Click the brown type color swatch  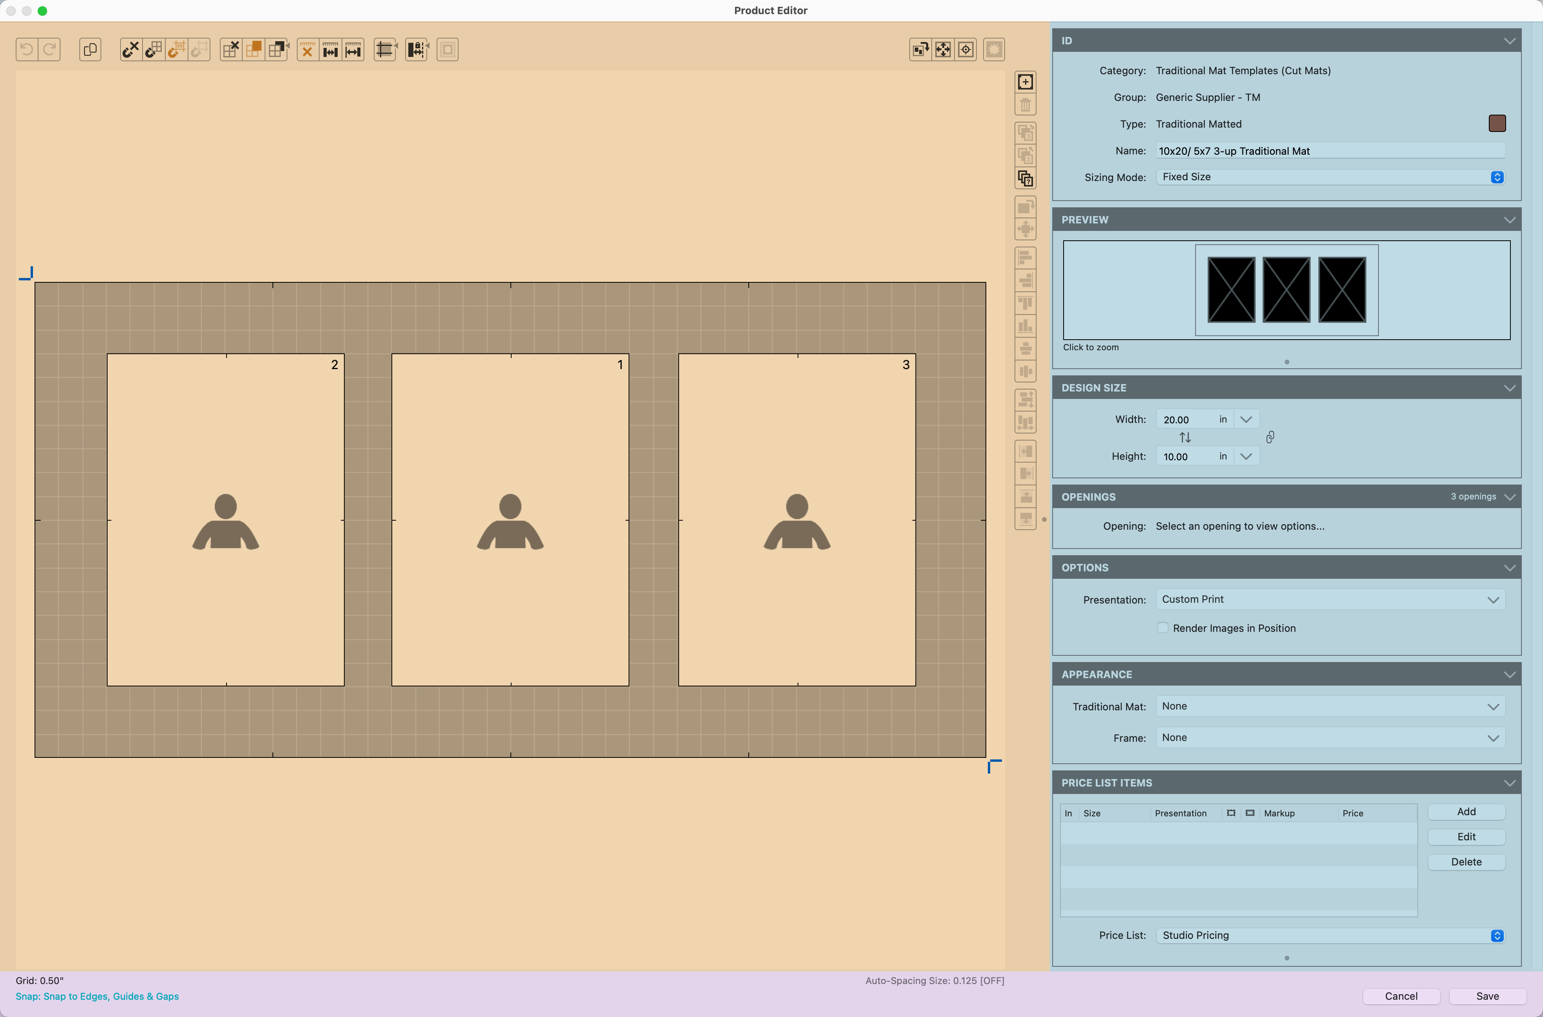[1496, 123]
